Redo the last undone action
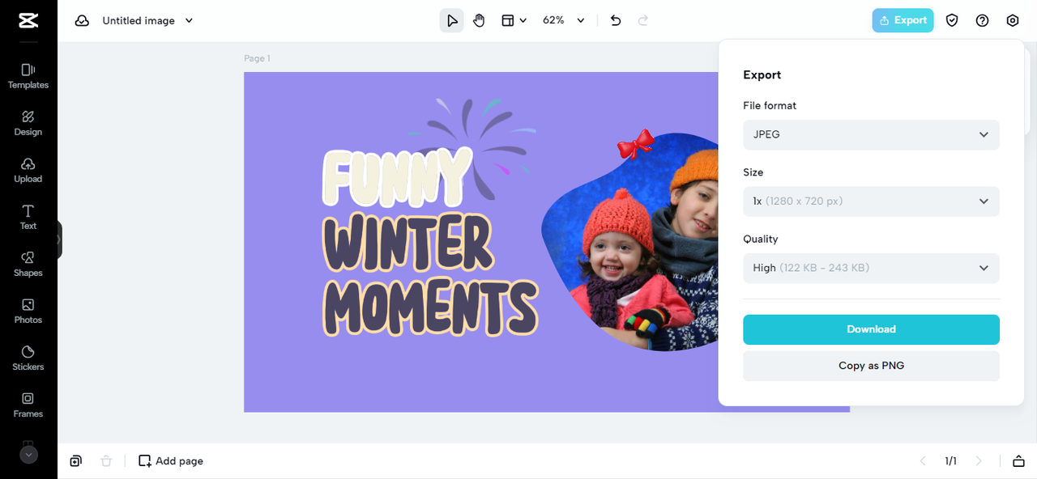Viewport: 1037px width, 479px height. point(643,21)
